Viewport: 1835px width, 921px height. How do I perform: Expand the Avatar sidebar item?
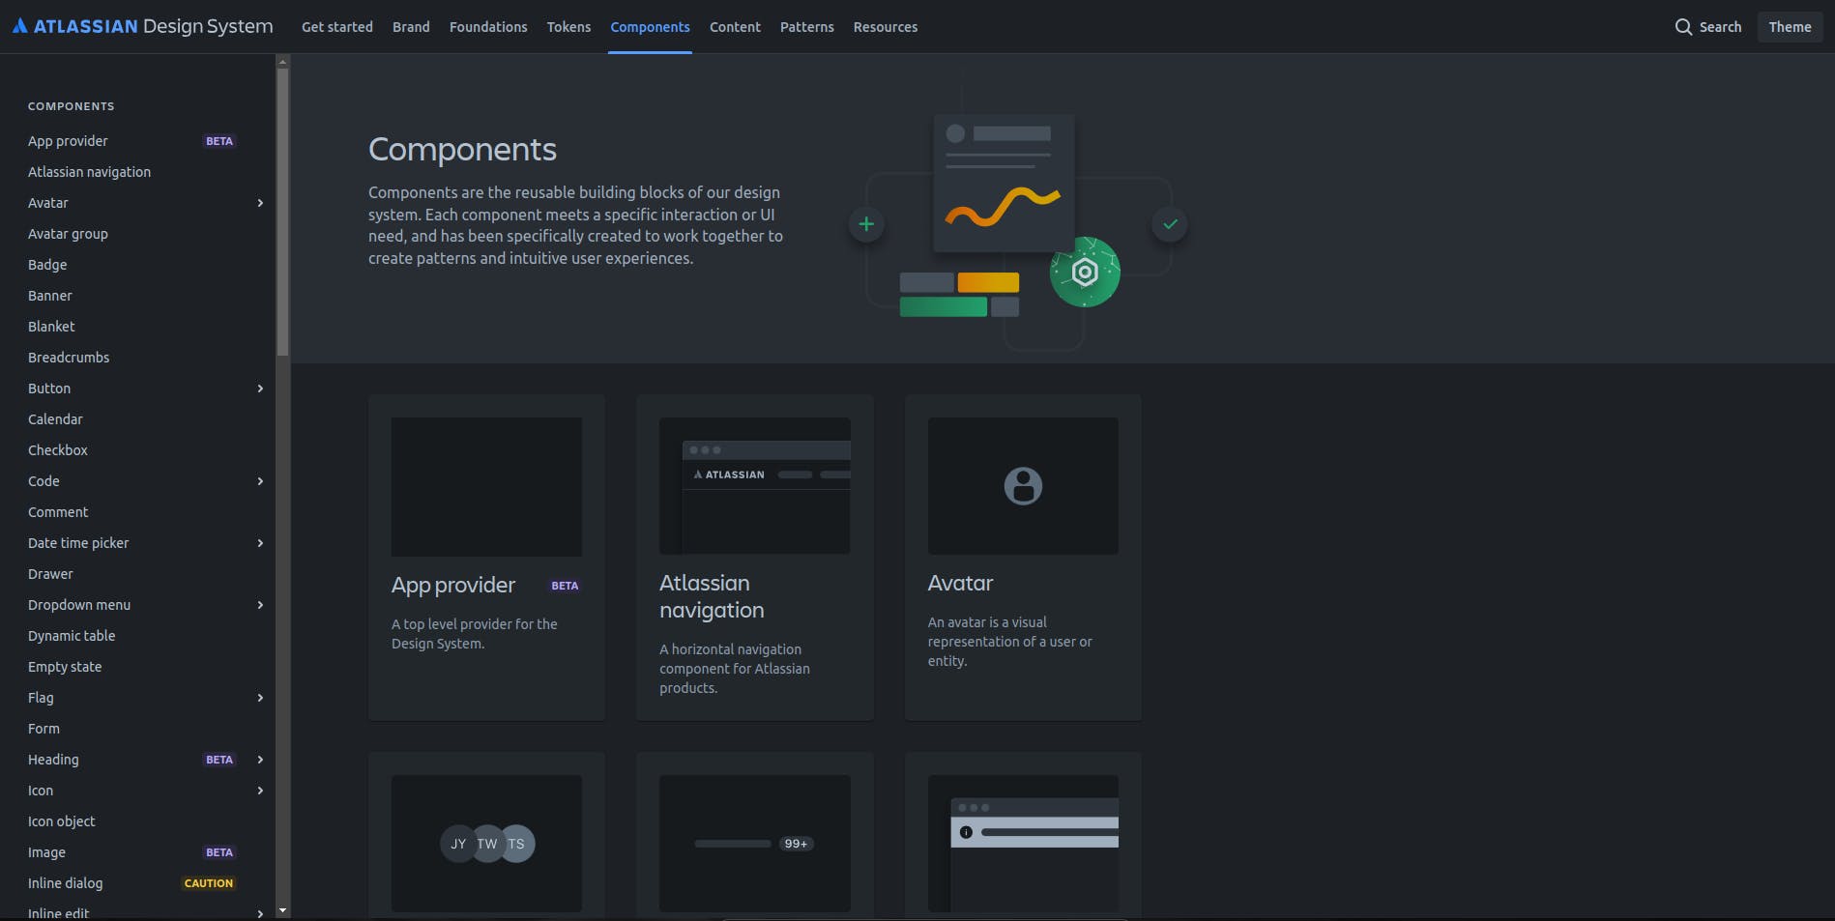[x=260, y=203]
